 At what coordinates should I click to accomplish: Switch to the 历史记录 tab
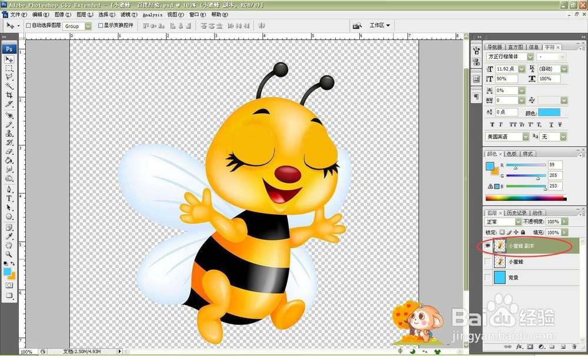pos(517,213)
